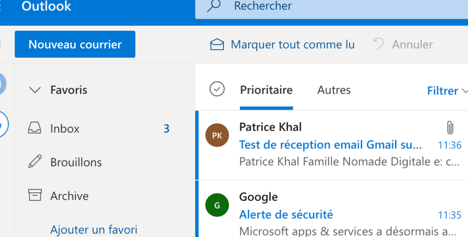Click the PK avatar of Patrice Khal
The image size is (468, 237).
pos(217,135)
